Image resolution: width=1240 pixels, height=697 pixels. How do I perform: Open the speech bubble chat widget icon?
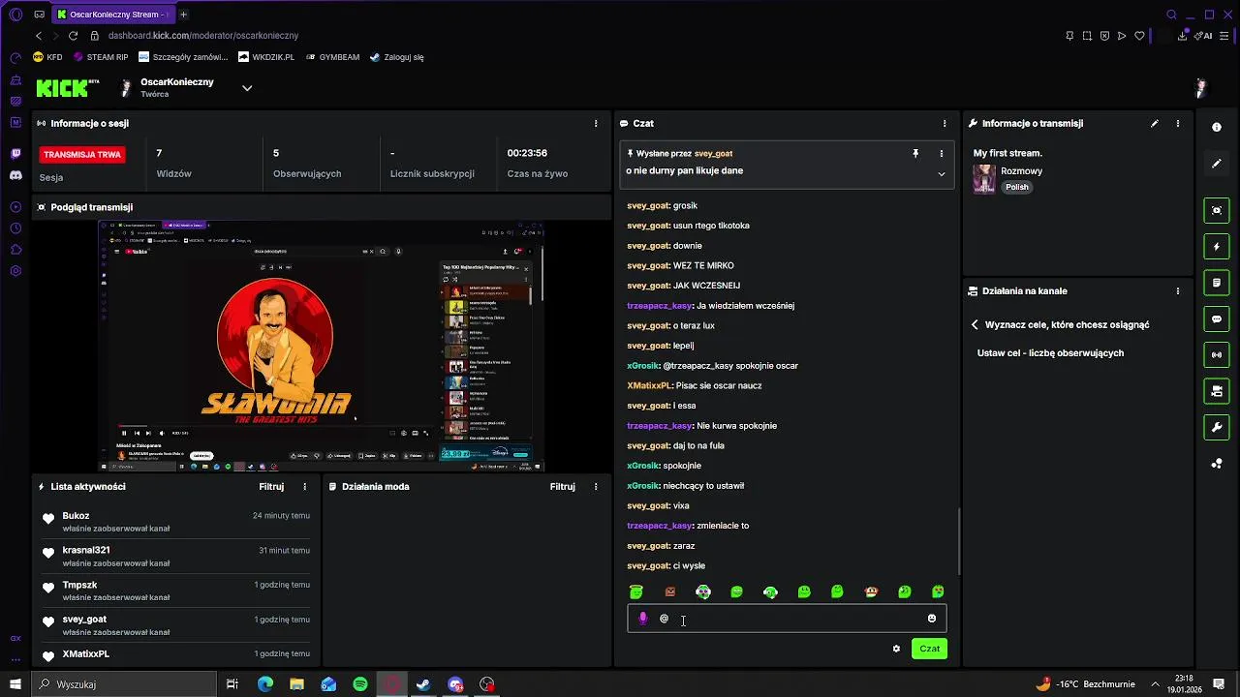(x=1217, y=319)
